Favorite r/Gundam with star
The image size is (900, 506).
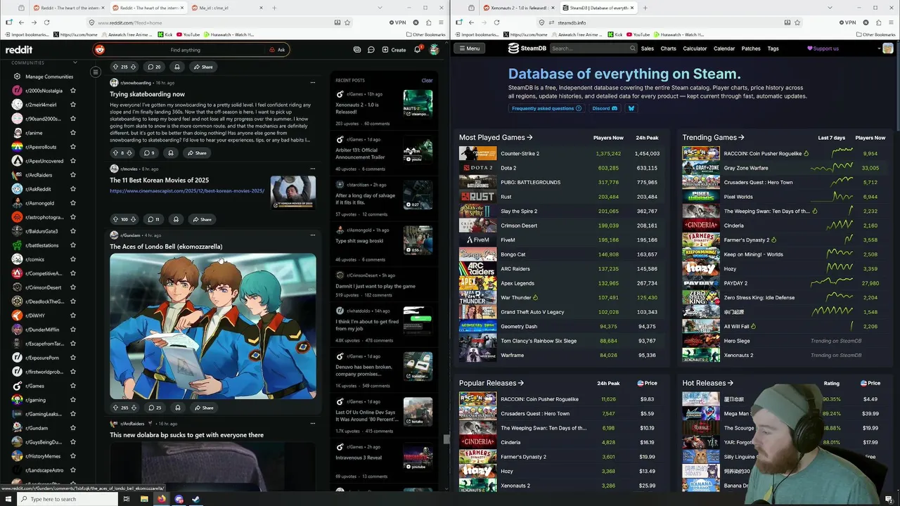pos(73,428)
